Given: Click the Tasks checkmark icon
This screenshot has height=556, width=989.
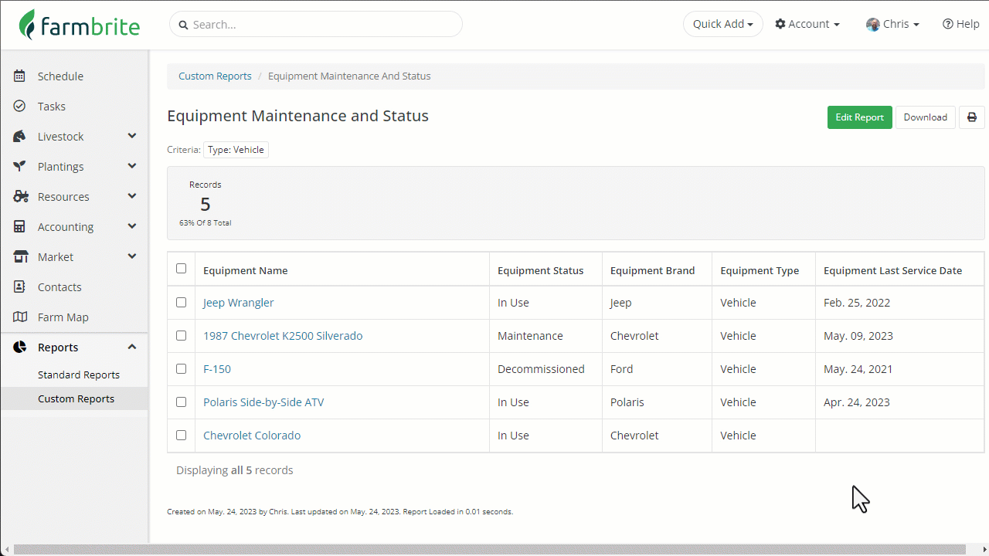Looking at the screenshot, I should [20, 107].
